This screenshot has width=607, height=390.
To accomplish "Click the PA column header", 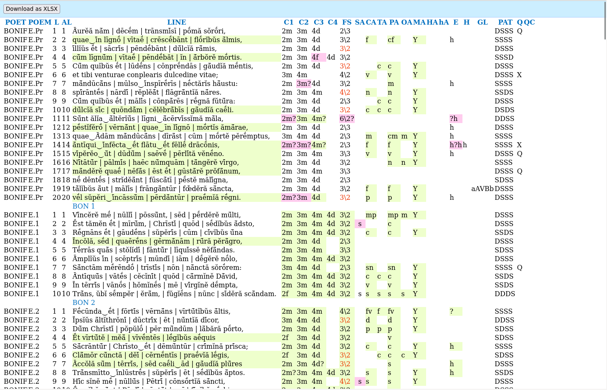I will (x=394, y=22).
